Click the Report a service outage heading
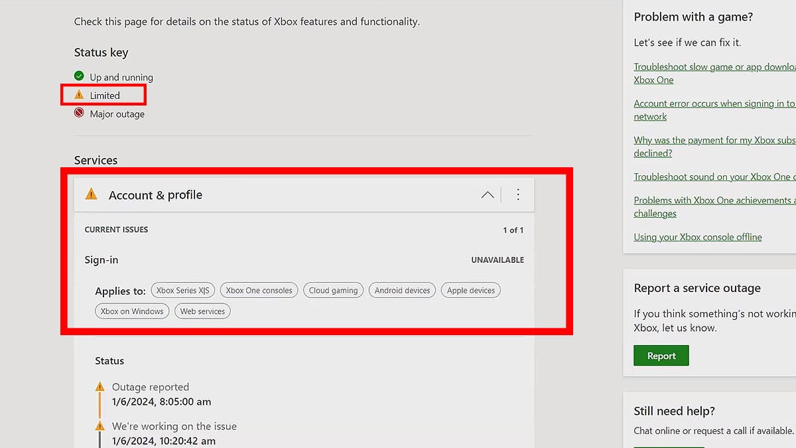This screenshot has height=448, width=796. click(x=697, y=288)
